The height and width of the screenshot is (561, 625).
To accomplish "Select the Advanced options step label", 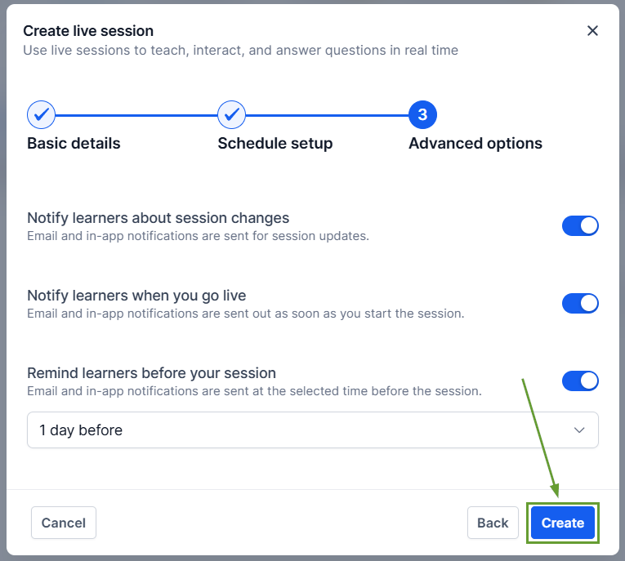I will [475, 144].
